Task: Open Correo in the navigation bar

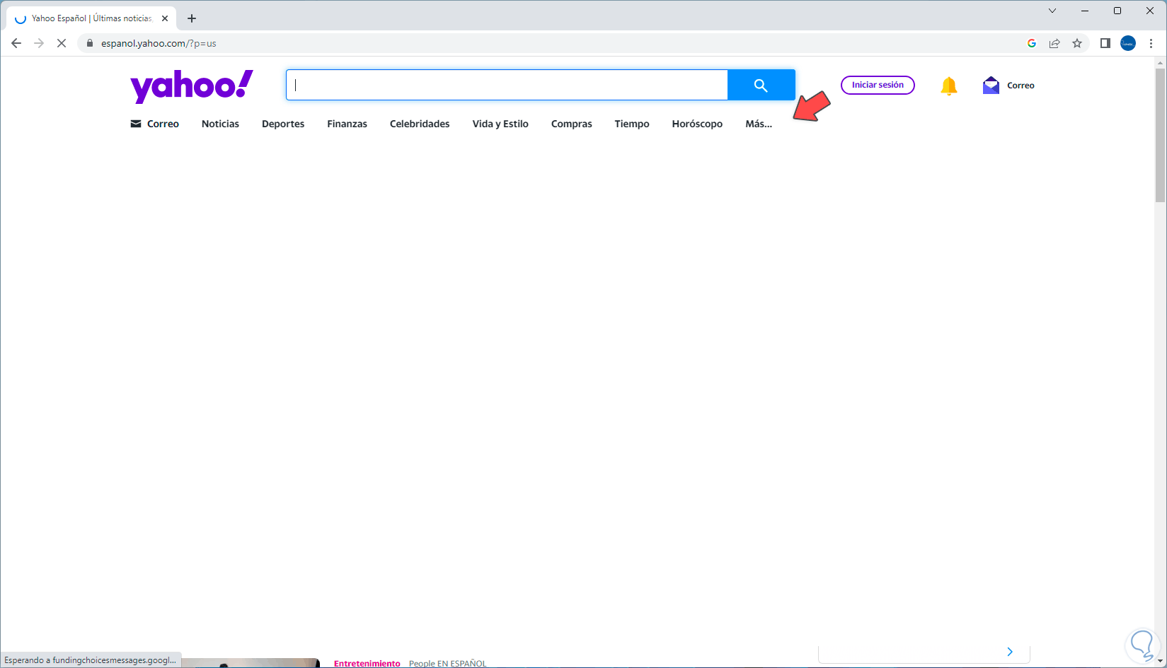Action: [x=155, y=124]
